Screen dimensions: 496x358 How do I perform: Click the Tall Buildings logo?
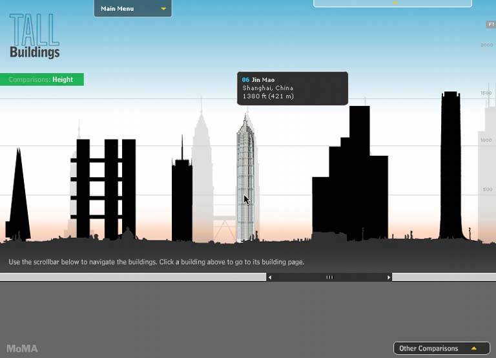click(x=34, y=37)
